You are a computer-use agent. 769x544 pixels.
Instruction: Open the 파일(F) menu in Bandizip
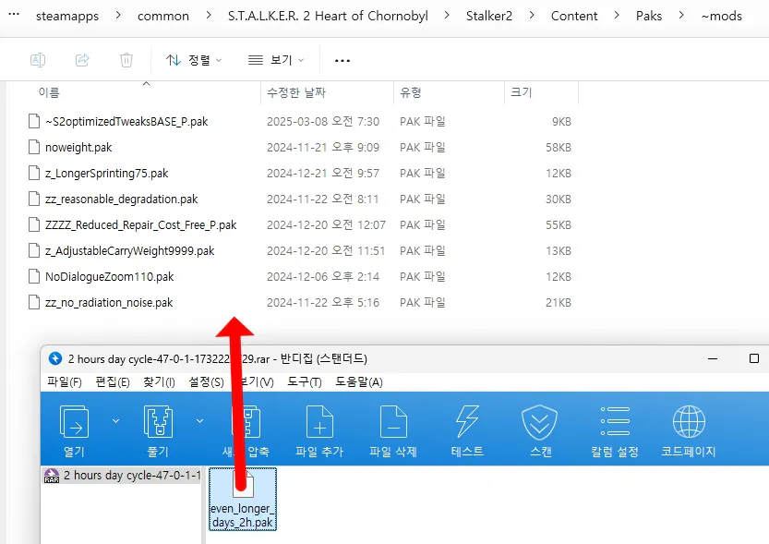(x=65, y=381)
